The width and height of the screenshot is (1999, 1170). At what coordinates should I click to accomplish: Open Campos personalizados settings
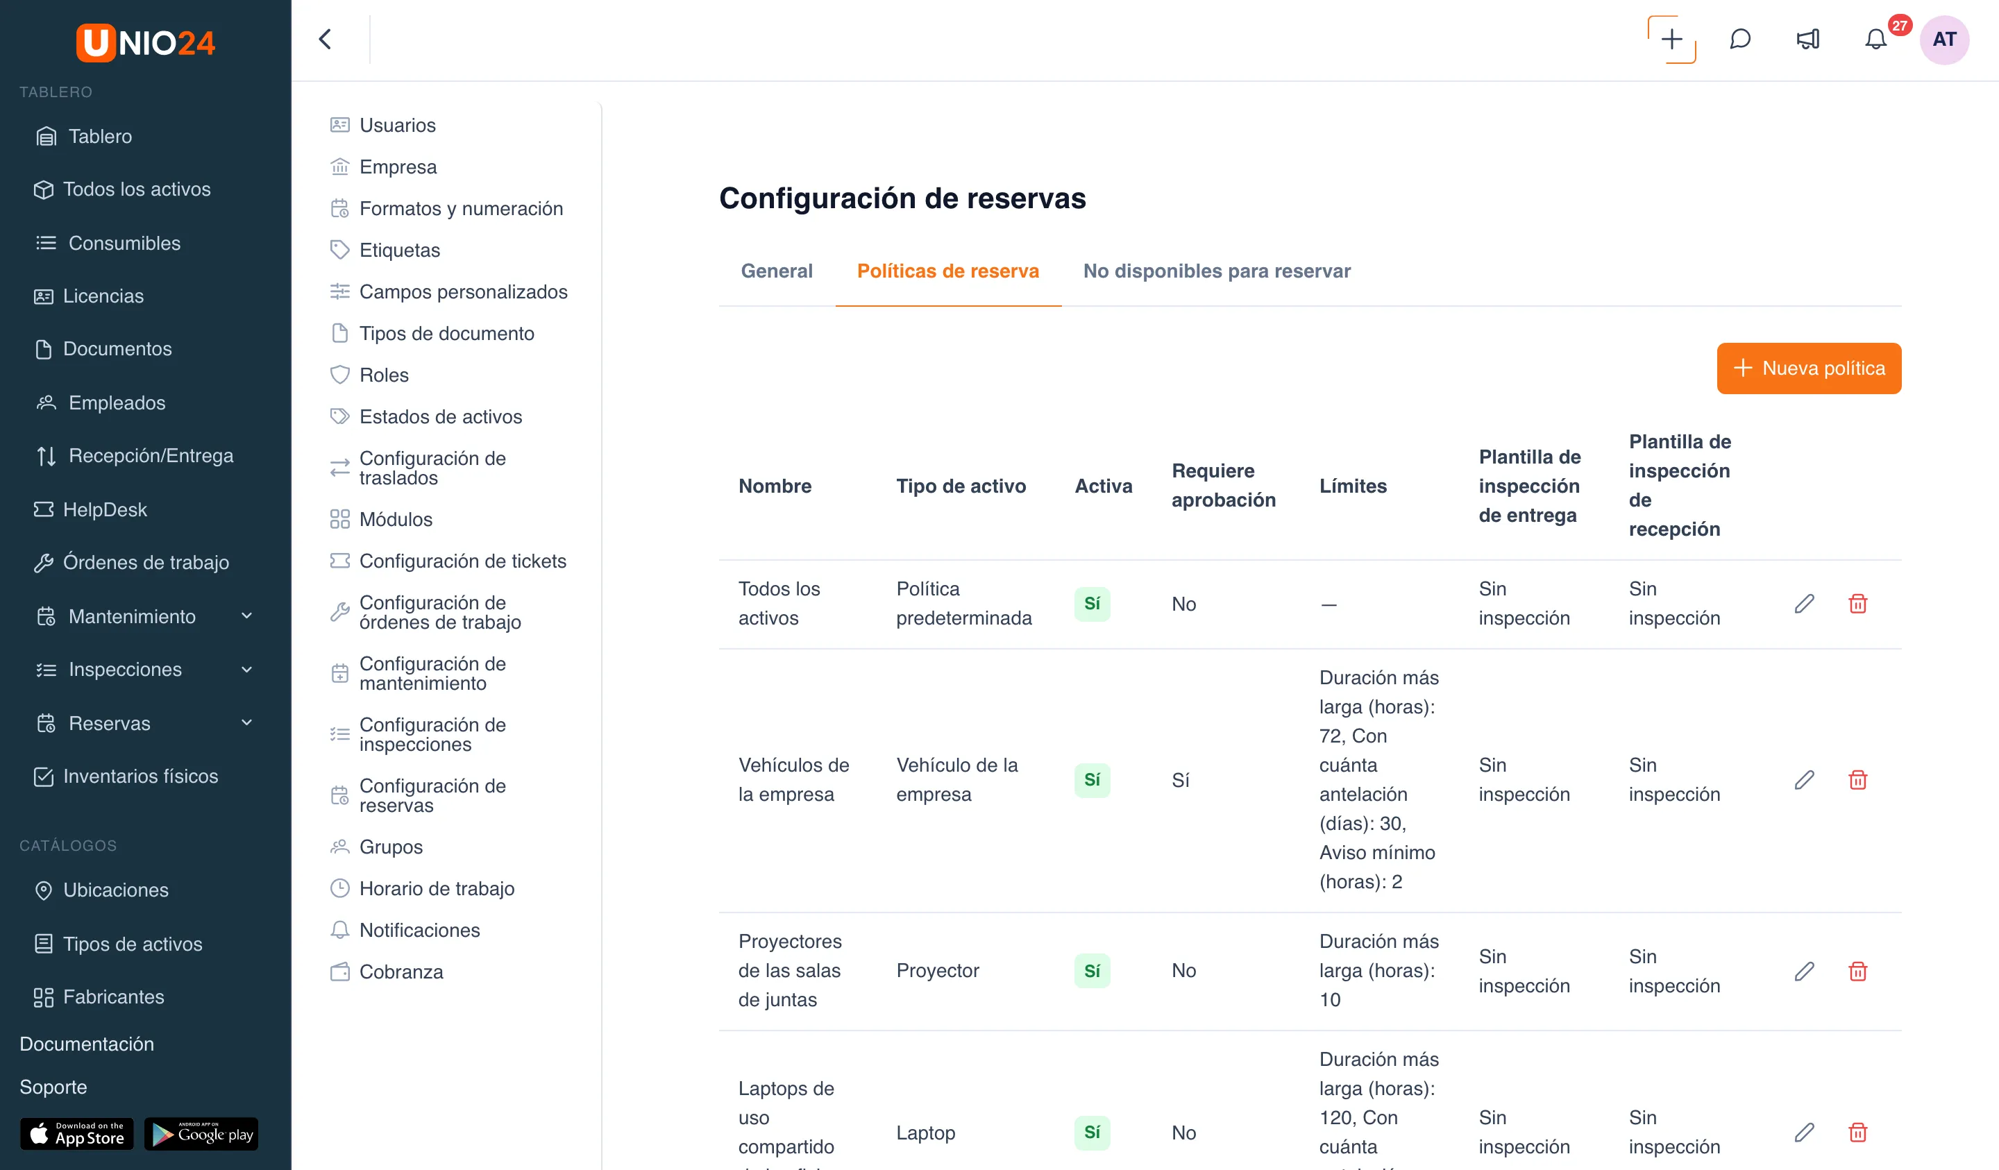[450, 292]
